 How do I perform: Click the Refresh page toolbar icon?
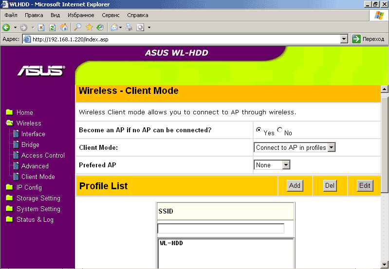[52, 27]
